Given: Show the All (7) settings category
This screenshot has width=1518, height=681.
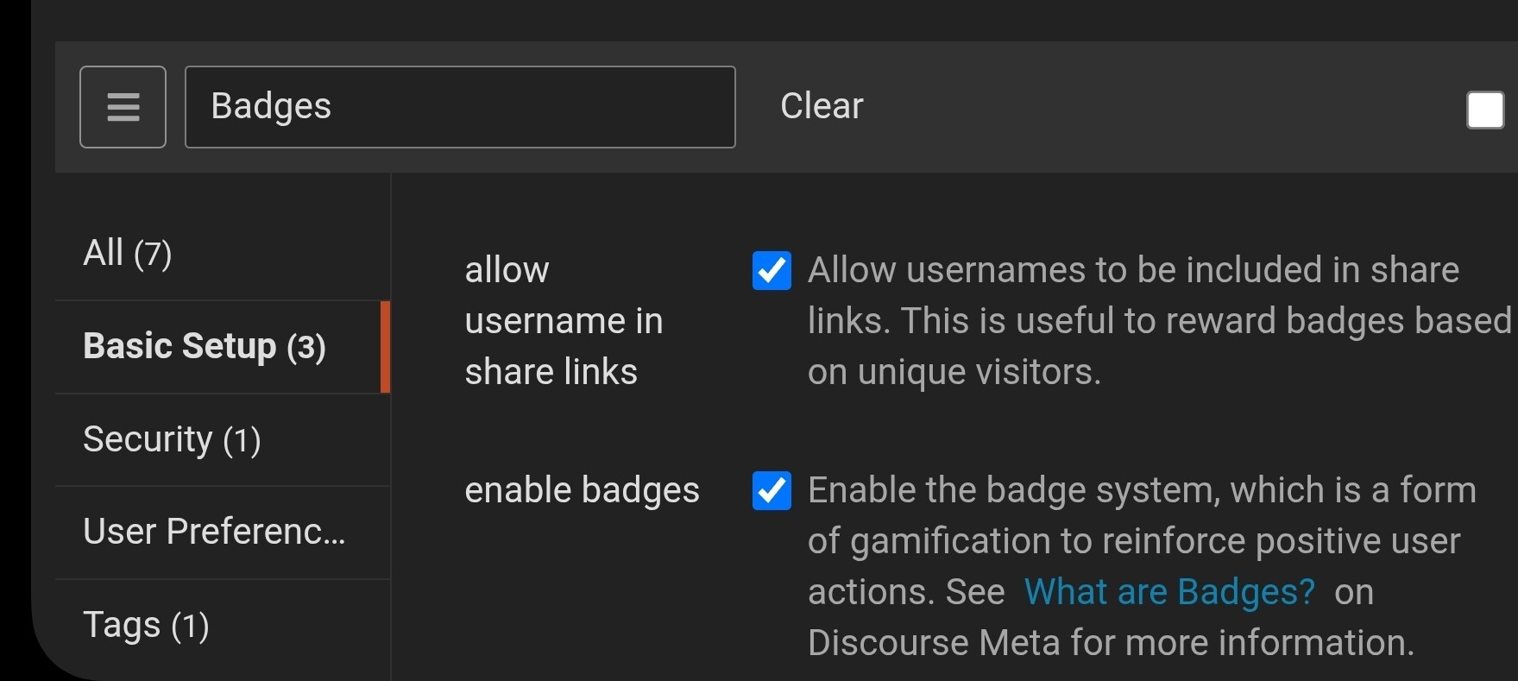Looking at the screenshot, I should coord(128,254).
